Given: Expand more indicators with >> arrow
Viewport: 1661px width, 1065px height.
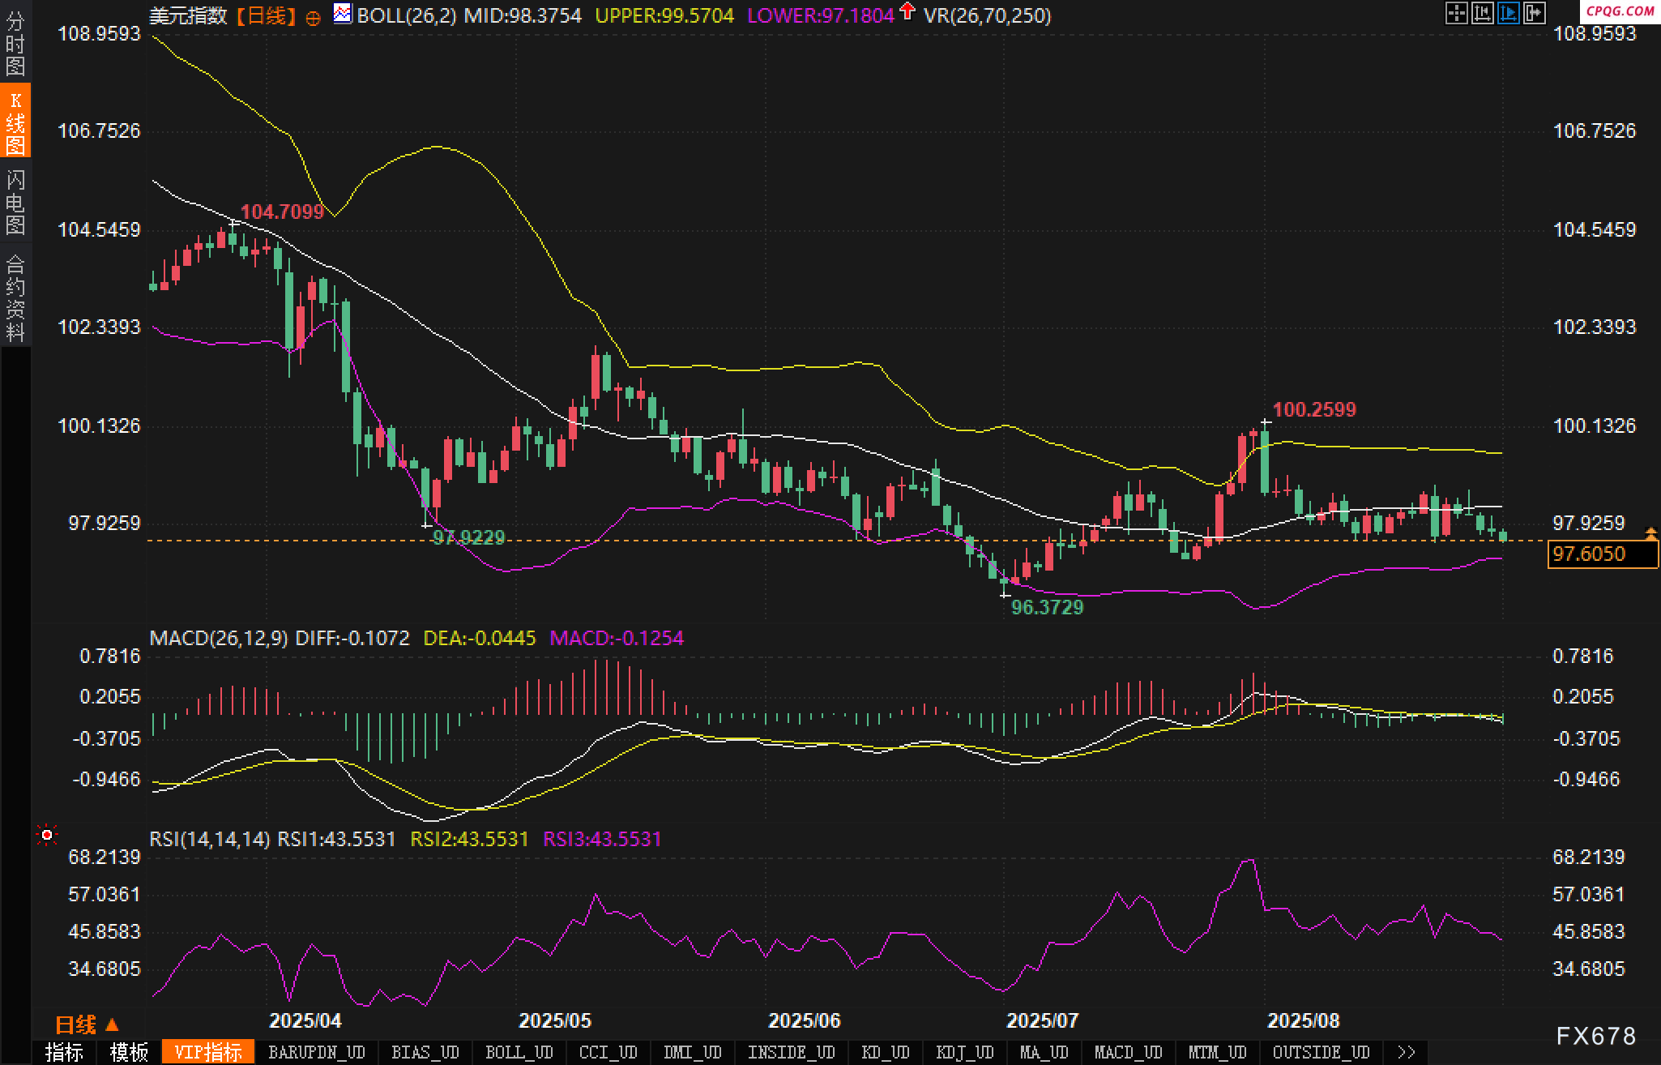Looking at the screenshot, I should (1407, 1052).
